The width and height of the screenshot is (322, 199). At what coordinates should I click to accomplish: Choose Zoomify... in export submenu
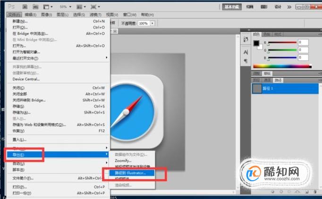[x=132, y=160]
